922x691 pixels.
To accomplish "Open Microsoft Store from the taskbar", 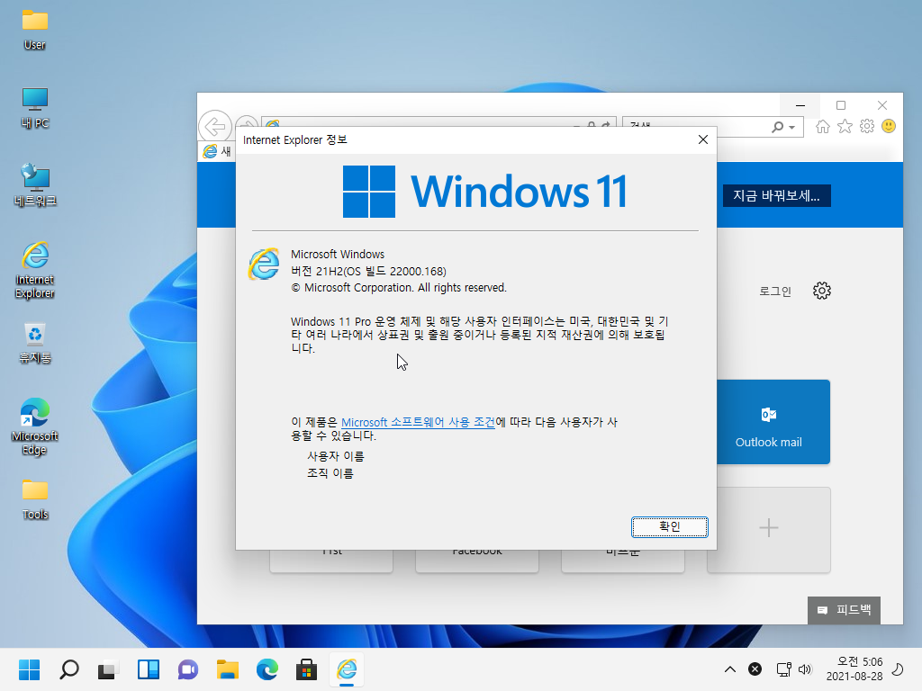I will pyautogui.click(x=306, y=669).
